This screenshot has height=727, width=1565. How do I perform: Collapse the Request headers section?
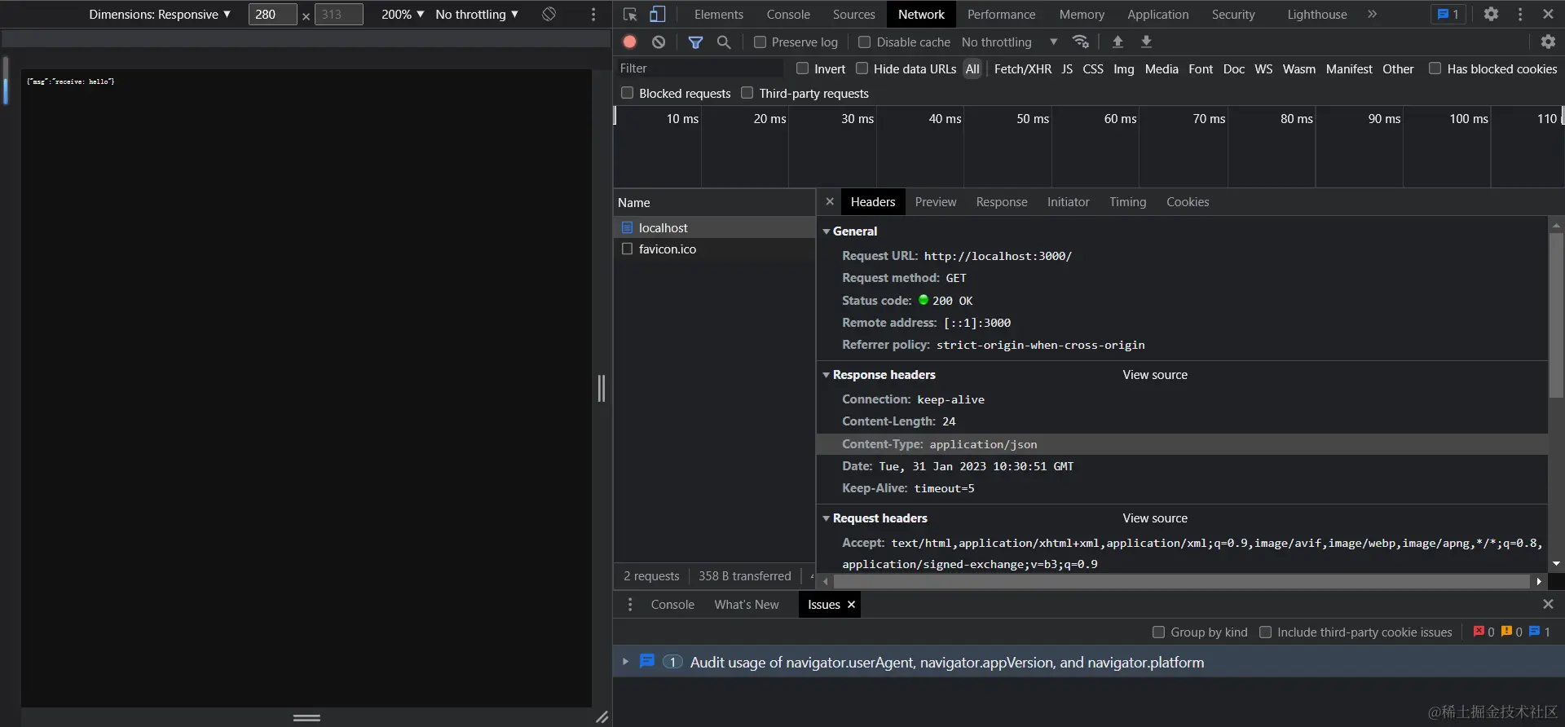coord(826,518)
